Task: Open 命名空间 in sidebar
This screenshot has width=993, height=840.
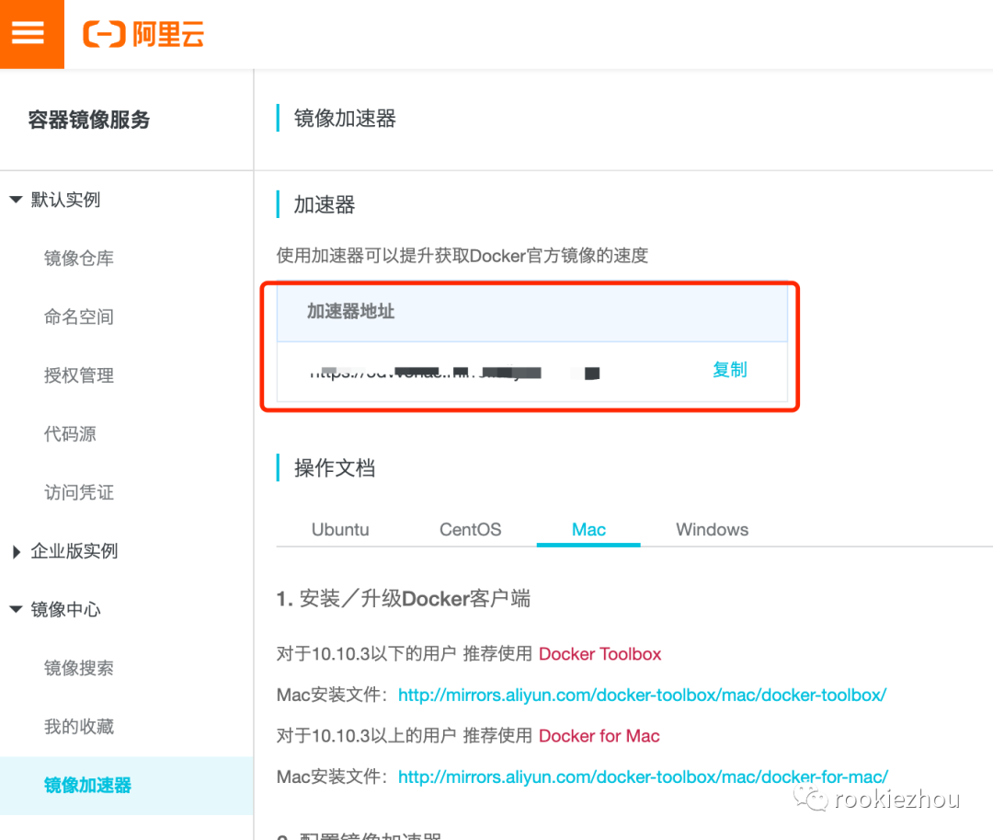Action: (x=79, y=316)
